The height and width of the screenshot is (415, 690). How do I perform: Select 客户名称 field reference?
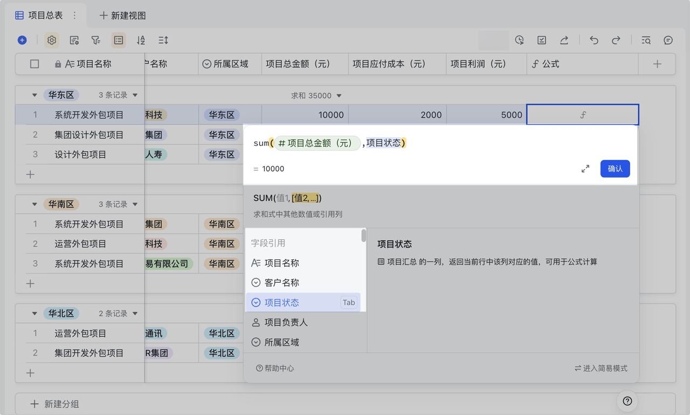click(303, 283)
